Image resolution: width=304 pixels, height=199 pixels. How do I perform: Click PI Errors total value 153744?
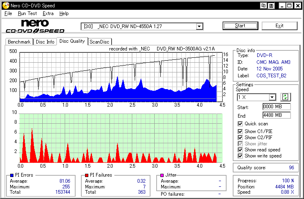63,192
